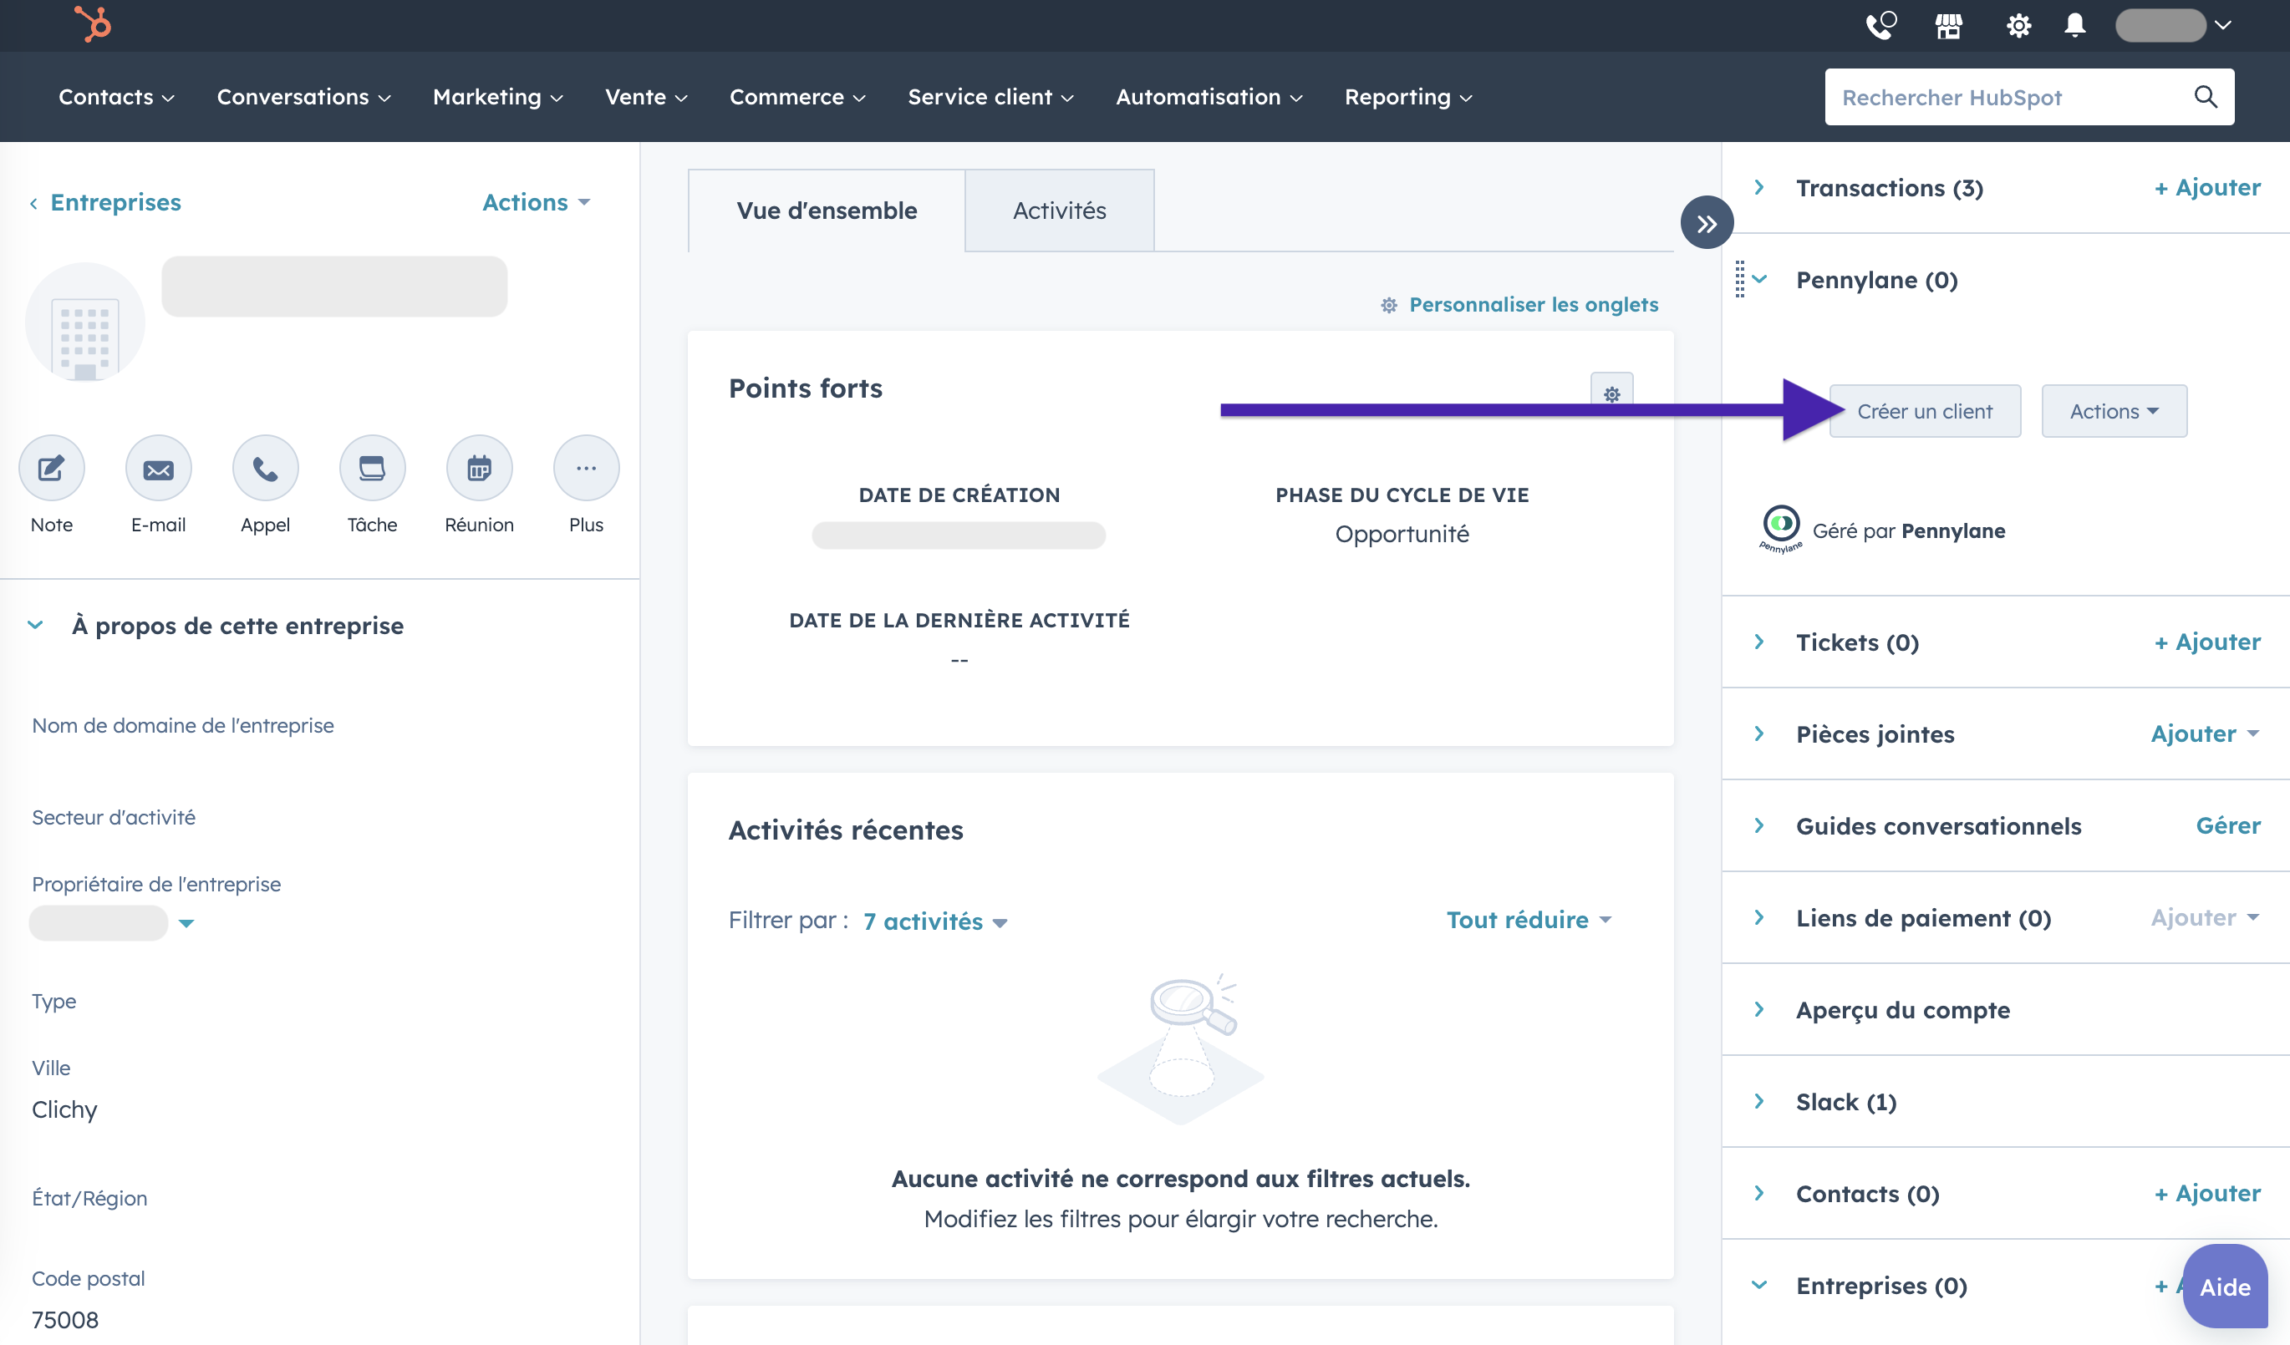
Task: Open the calling phone icon
Action: click(1880, 25)
